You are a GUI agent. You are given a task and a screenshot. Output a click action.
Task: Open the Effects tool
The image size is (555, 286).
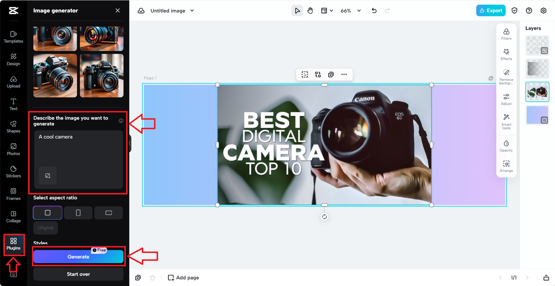506,55
